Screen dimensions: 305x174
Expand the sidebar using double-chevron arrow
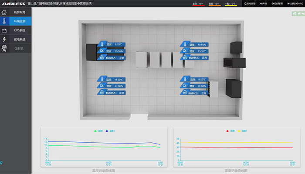(2, 163)
